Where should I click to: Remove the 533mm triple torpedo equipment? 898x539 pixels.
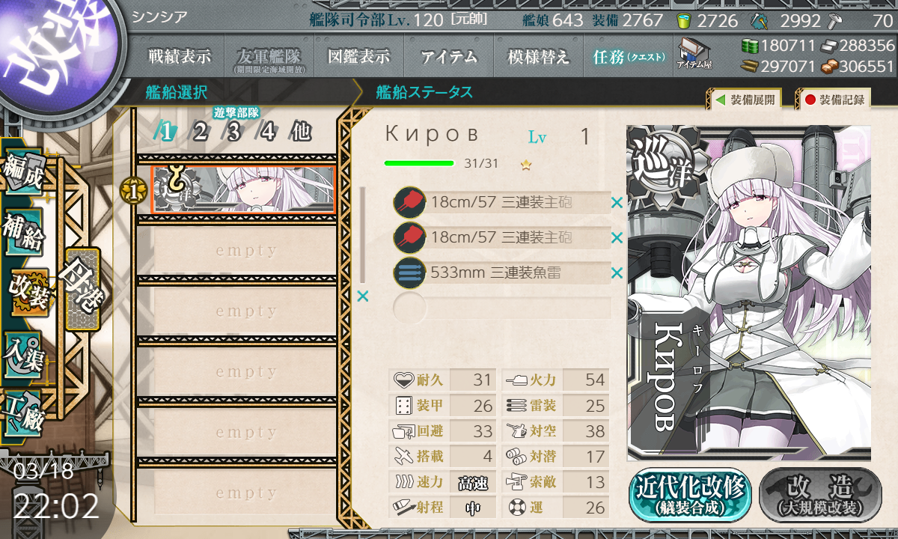click(617, 273)
